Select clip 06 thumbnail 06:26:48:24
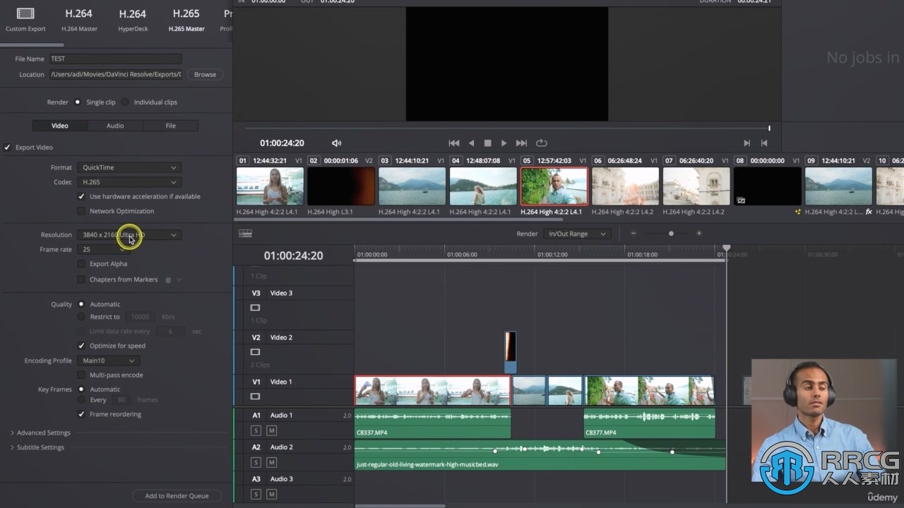 625,186
